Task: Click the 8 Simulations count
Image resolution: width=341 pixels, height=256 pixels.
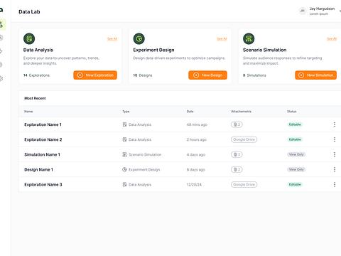Action: 254,75
